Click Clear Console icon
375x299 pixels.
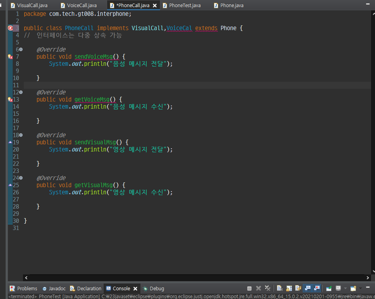pos(280,288)
